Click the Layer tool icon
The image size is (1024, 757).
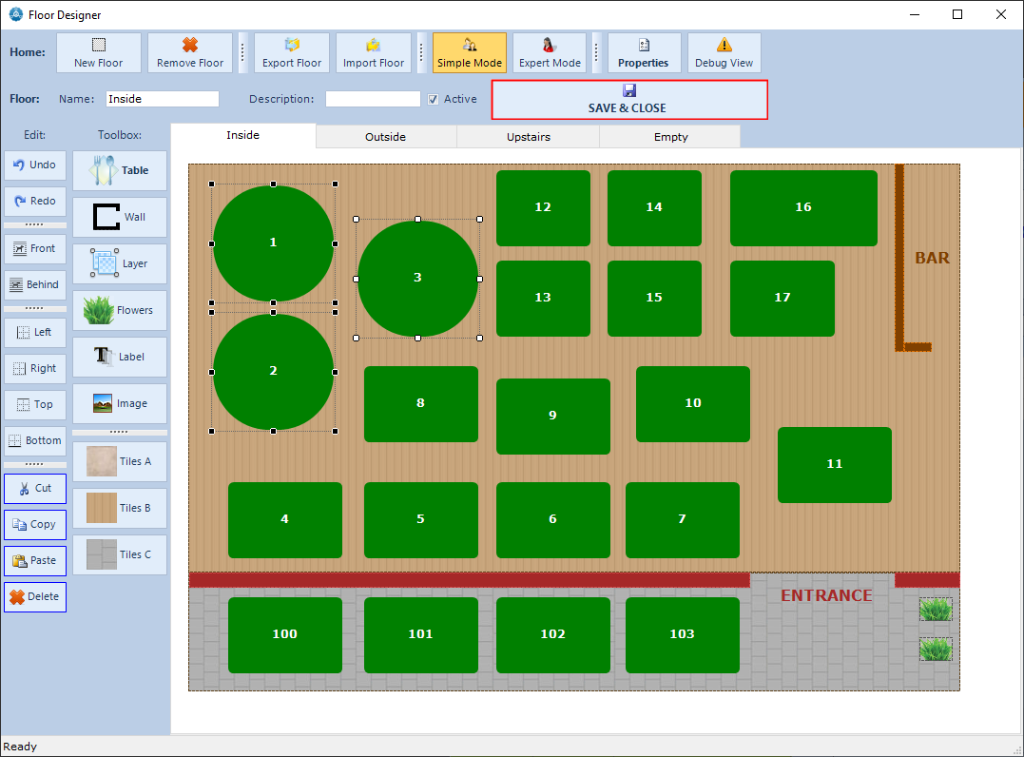tap(106, 263)
